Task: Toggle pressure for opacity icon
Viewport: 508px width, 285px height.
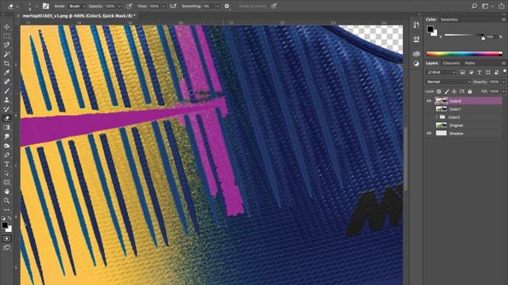Action: (x=129, y=6)
